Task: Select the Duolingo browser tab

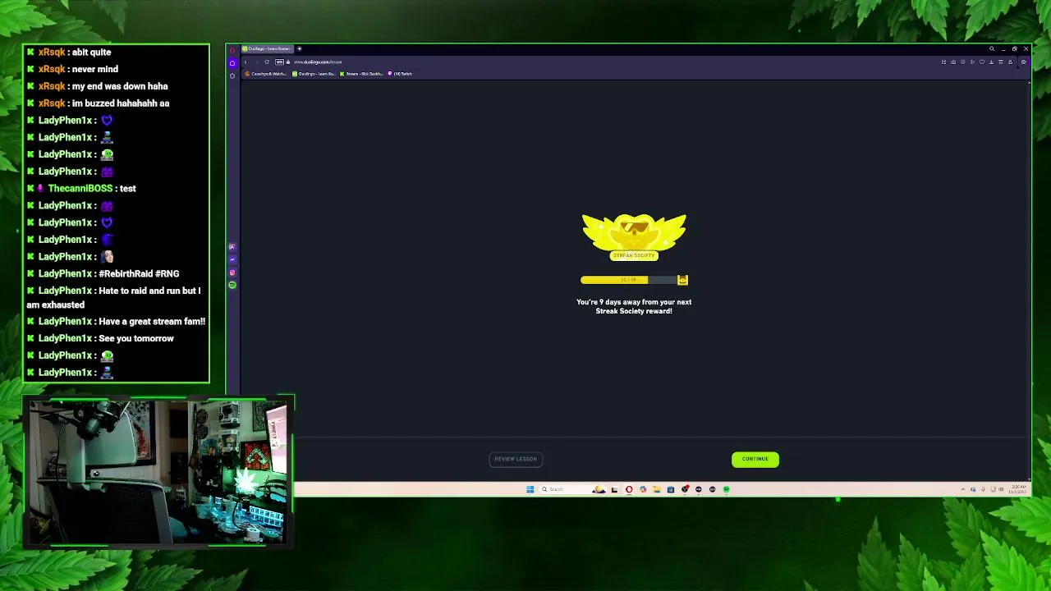Action: pyautogui.click(x=267, y=48)
